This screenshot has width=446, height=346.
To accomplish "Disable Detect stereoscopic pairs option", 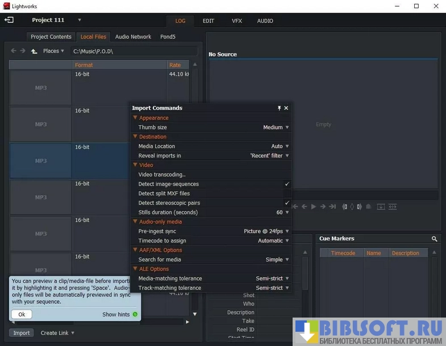I will pyautogui.click(x=287, y=203).
